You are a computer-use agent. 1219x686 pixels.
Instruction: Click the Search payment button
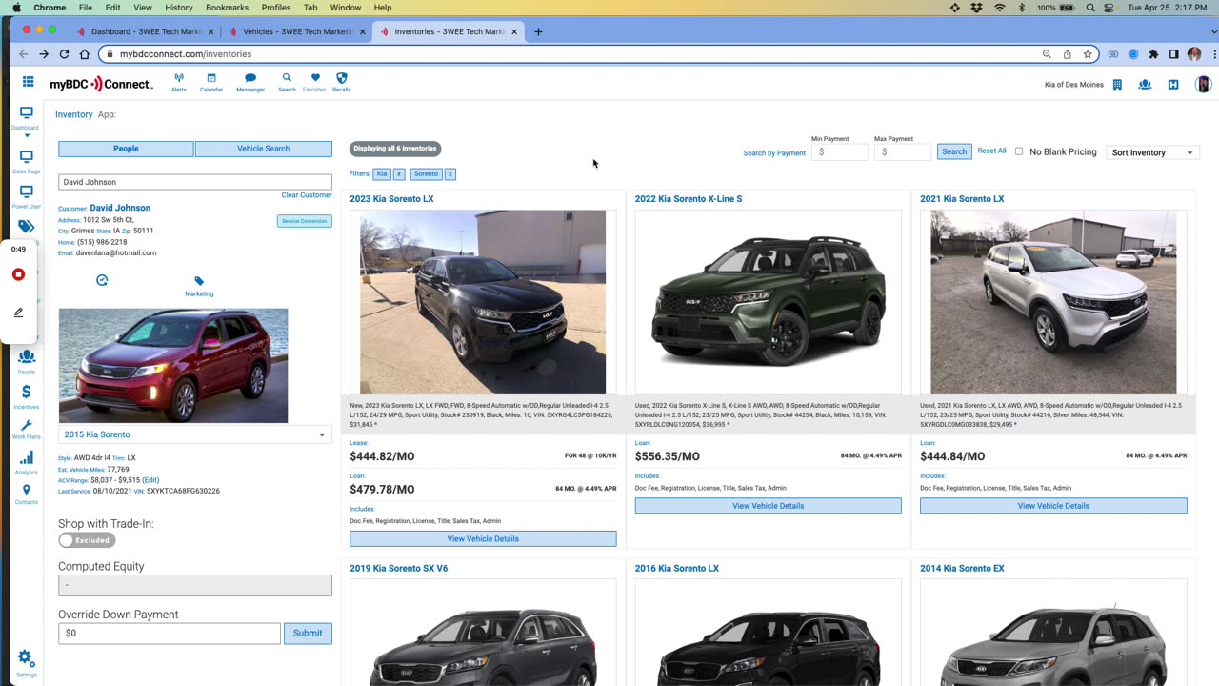click(954, 151)
